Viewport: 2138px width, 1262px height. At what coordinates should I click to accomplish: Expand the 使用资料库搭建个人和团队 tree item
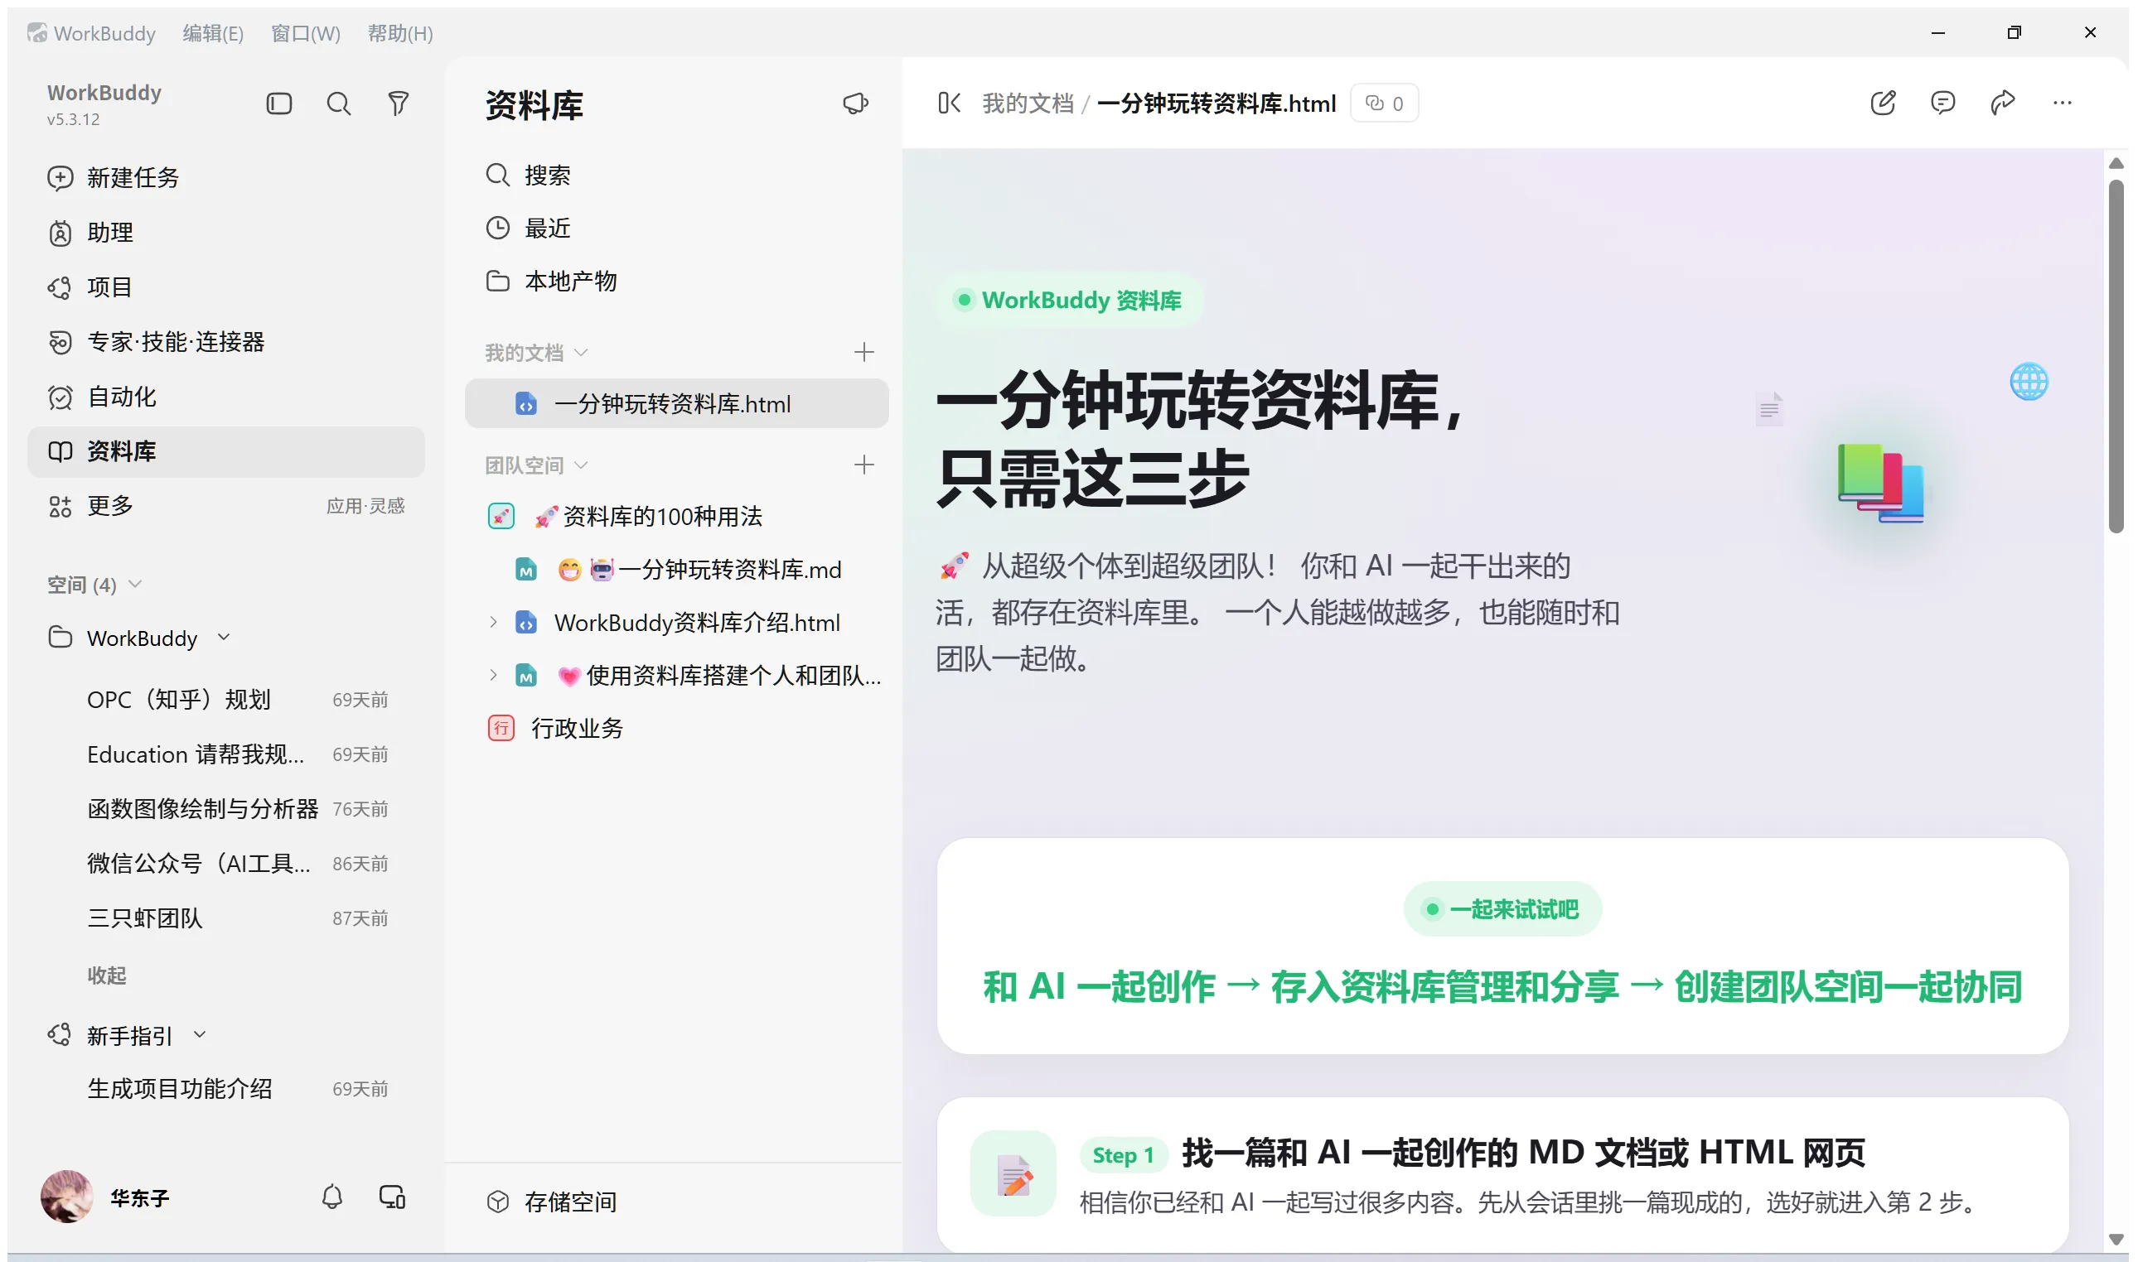[x=493, y=675]
